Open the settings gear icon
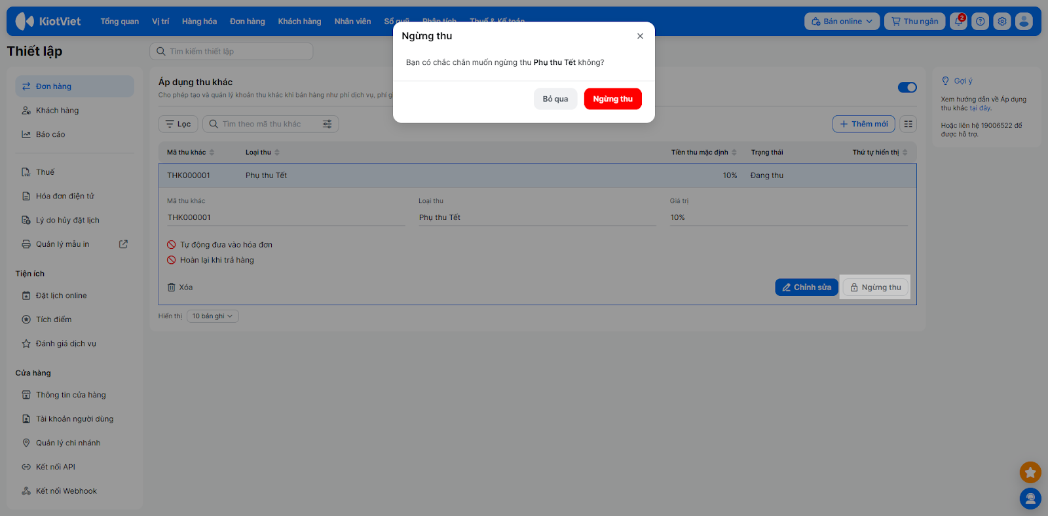The width and height of the screenshot is (1048, 516). (1002, 22)
